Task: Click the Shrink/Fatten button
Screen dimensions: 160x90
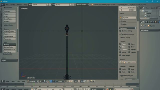Action: point(9,19)
